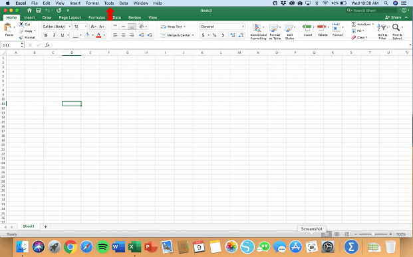Screen dimensions: 413x257
Task: Open the Tools menu in menu bar
Action: point(109,3)
